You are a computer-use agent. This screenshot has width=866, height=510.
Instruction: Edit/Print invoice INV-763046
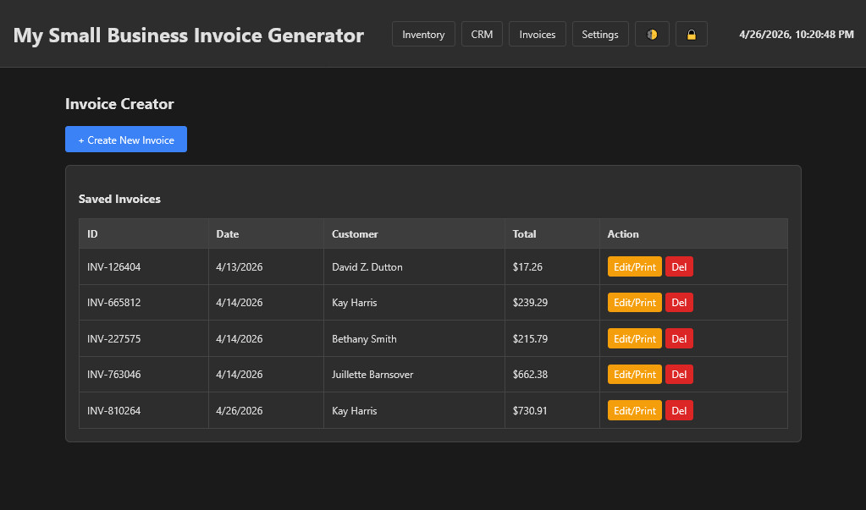coord(635,374)
